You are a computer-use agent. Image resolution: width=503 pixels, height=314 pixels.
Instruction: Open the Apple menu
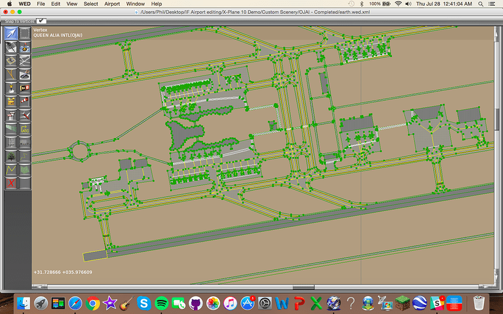[9, 4]
